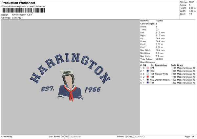Viewport: 197px width, 139px height.
Task: Click the Height value '2.90 in'
Action: [192, 8]
